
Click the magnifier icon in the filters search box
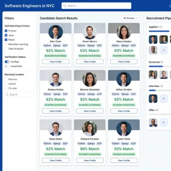7,95
